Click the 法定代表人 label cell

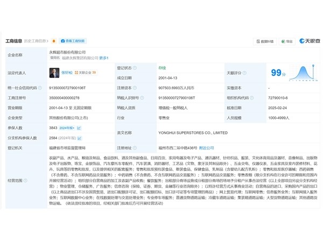coord(26,73)
